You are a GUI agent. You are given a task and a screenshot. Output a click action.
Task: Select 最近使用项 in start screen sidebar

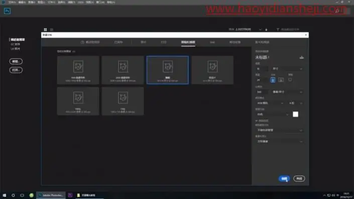pos(18,40)
